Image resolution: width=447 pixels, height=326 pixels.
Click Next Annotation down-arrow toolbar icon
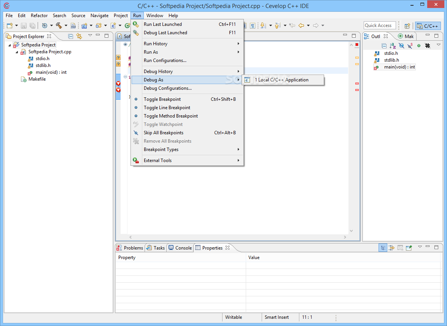click(x=263, y=25)
